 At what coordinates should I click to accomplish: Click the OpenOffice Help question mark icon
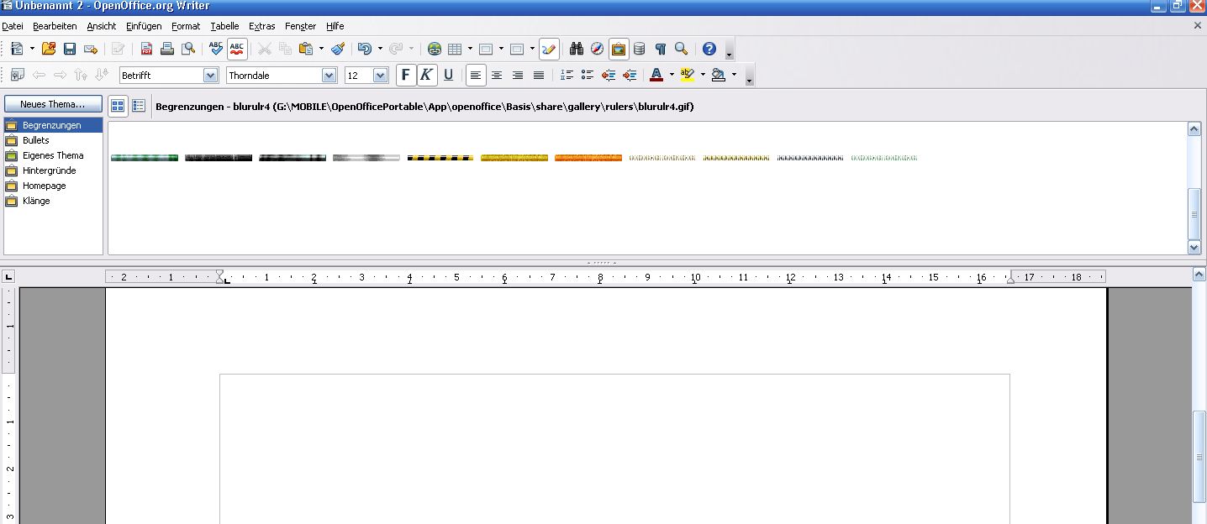[x=709, y=49]
